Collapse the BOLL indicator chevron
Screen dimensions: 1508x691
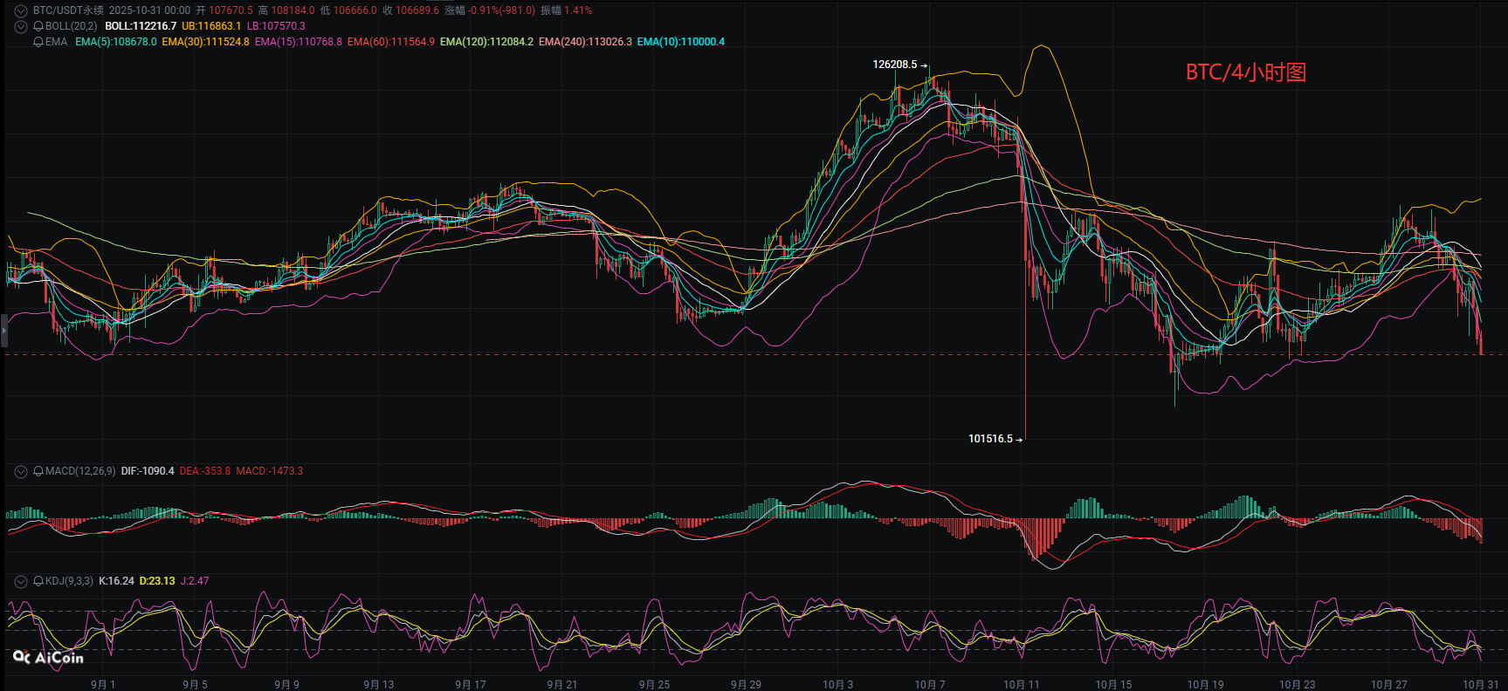coord(21,26)
